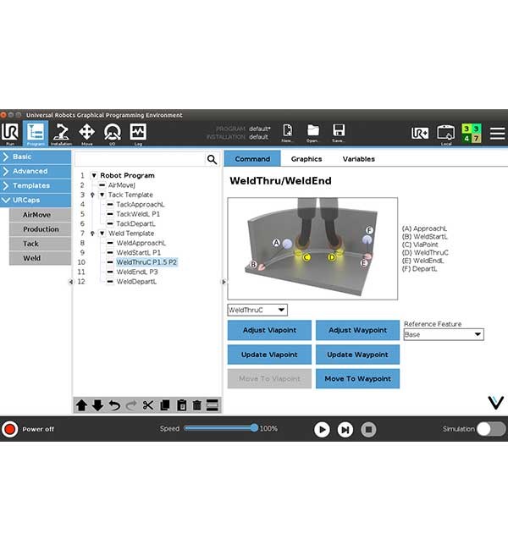Open the I/O icon
The image size is (508, 550).
[113, 134]
